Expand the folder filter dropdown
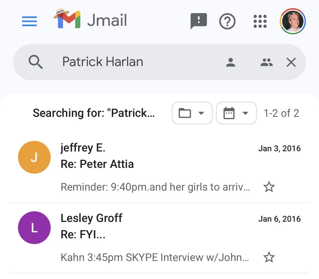This screenshot has width=319, height=279. pos(192,113)
